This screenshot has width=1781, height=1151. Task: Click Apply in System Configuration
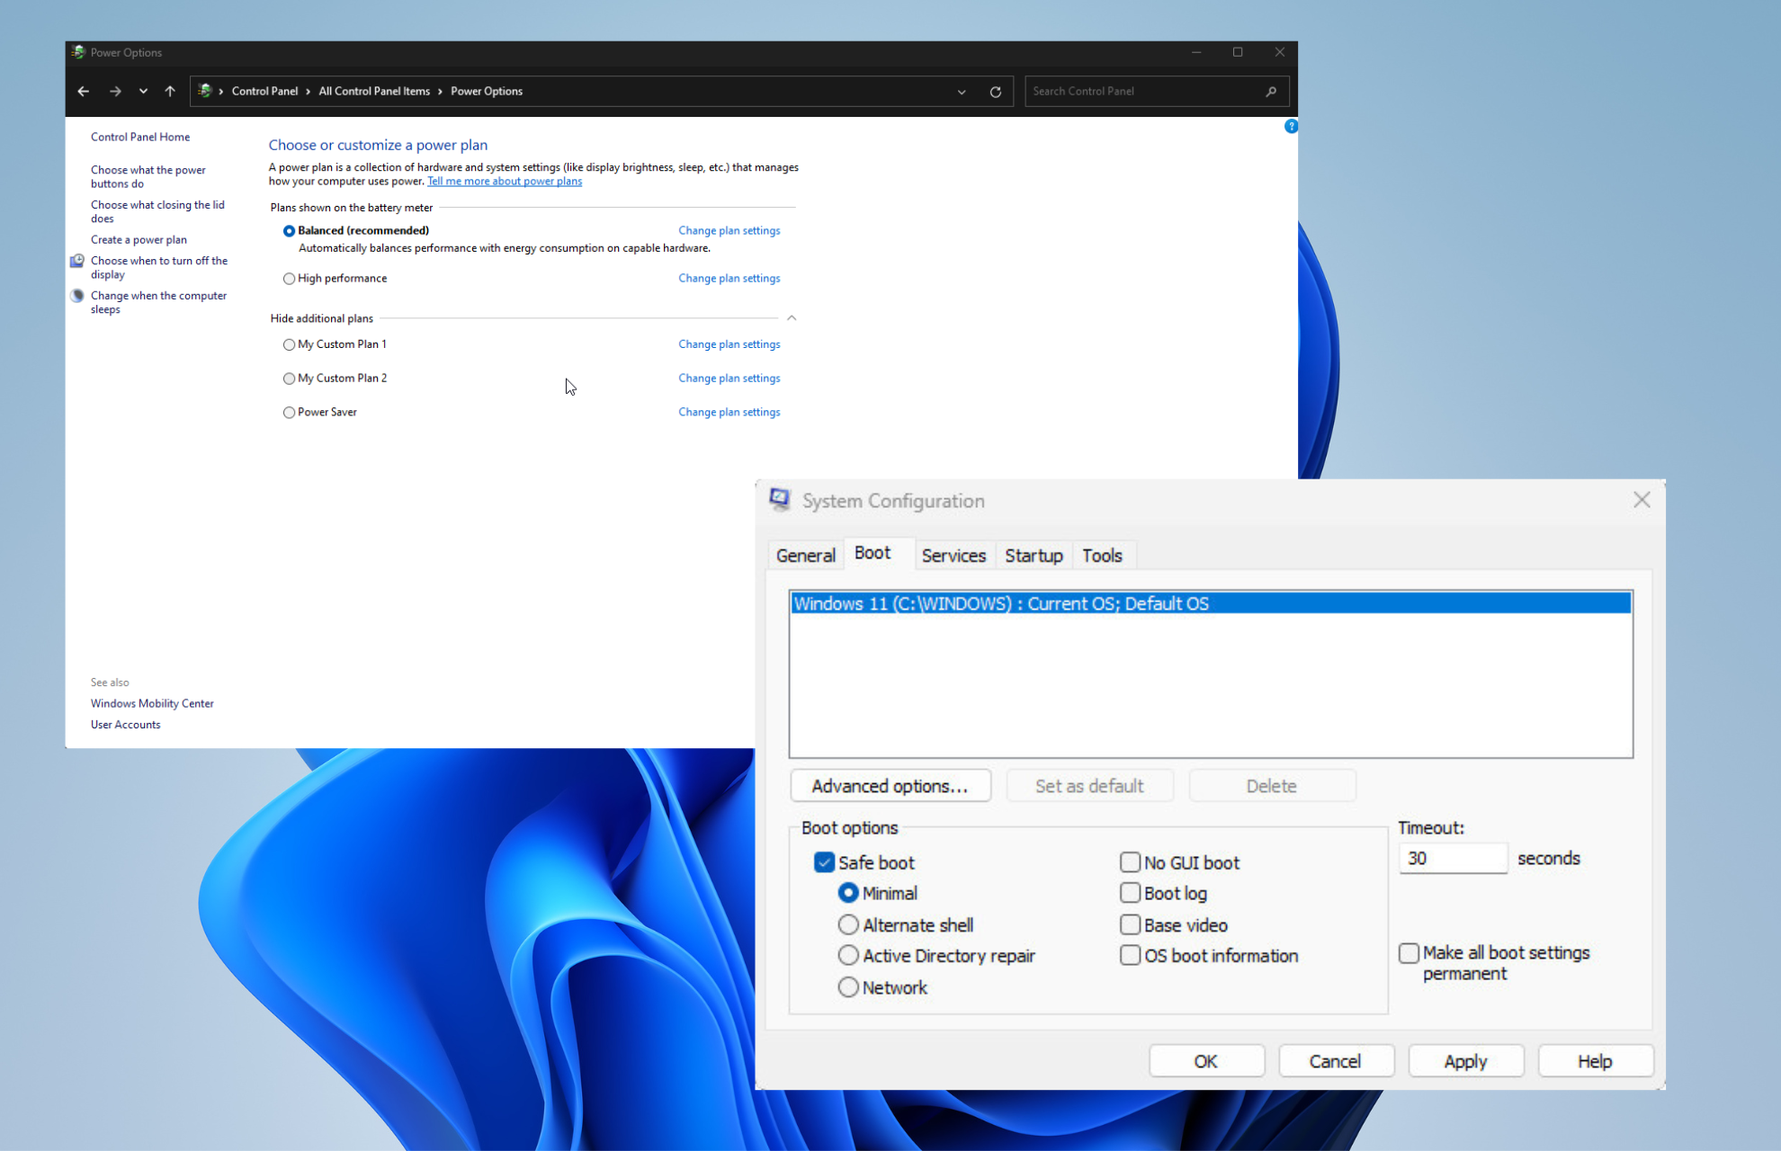coord(1465,1061)
